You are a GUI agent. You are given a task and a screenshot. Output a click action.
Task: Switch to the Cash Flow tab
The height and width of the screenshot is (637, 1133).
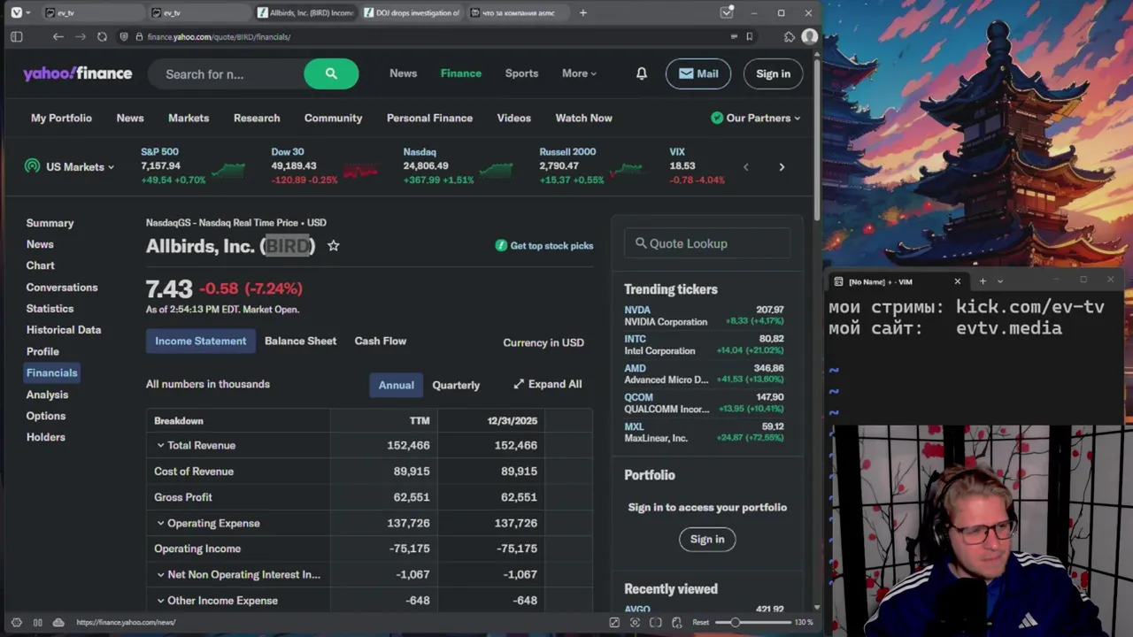[x=381, y=341]
